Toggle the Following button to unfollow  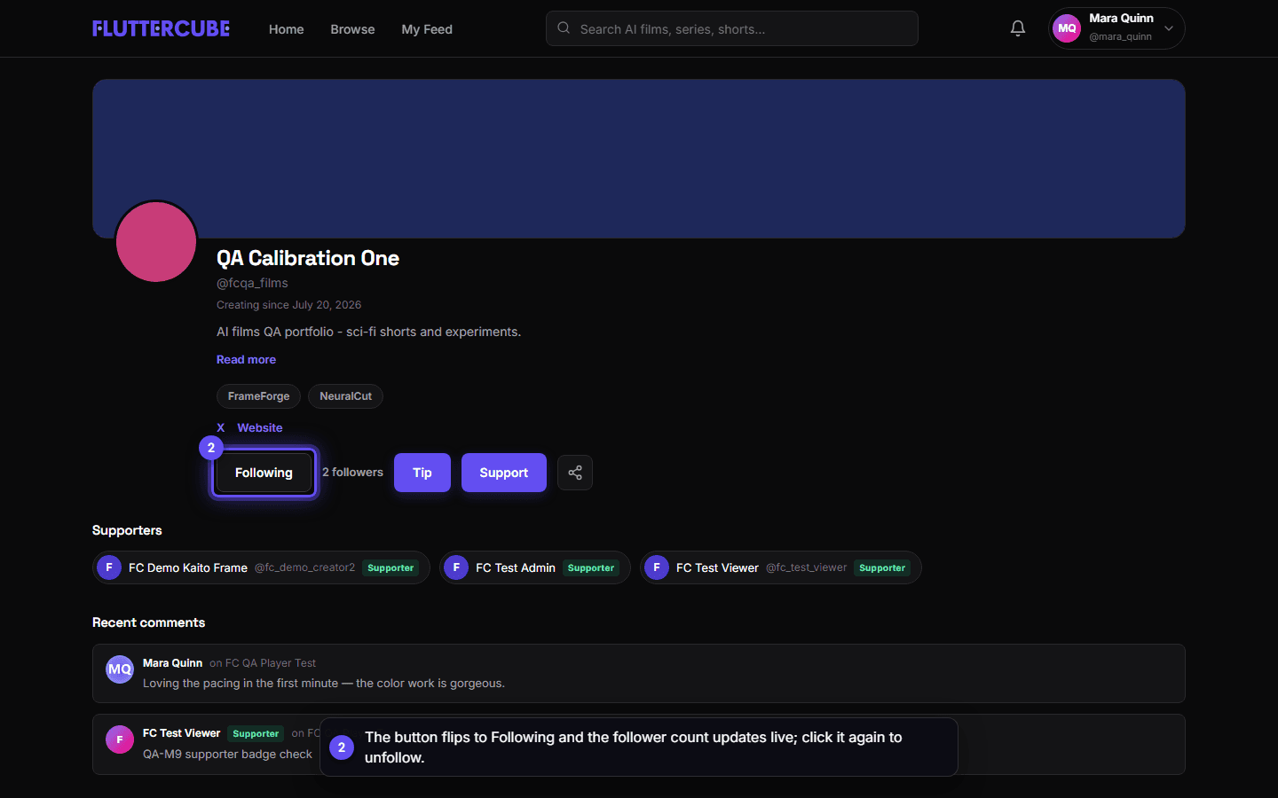click(264, 473)
